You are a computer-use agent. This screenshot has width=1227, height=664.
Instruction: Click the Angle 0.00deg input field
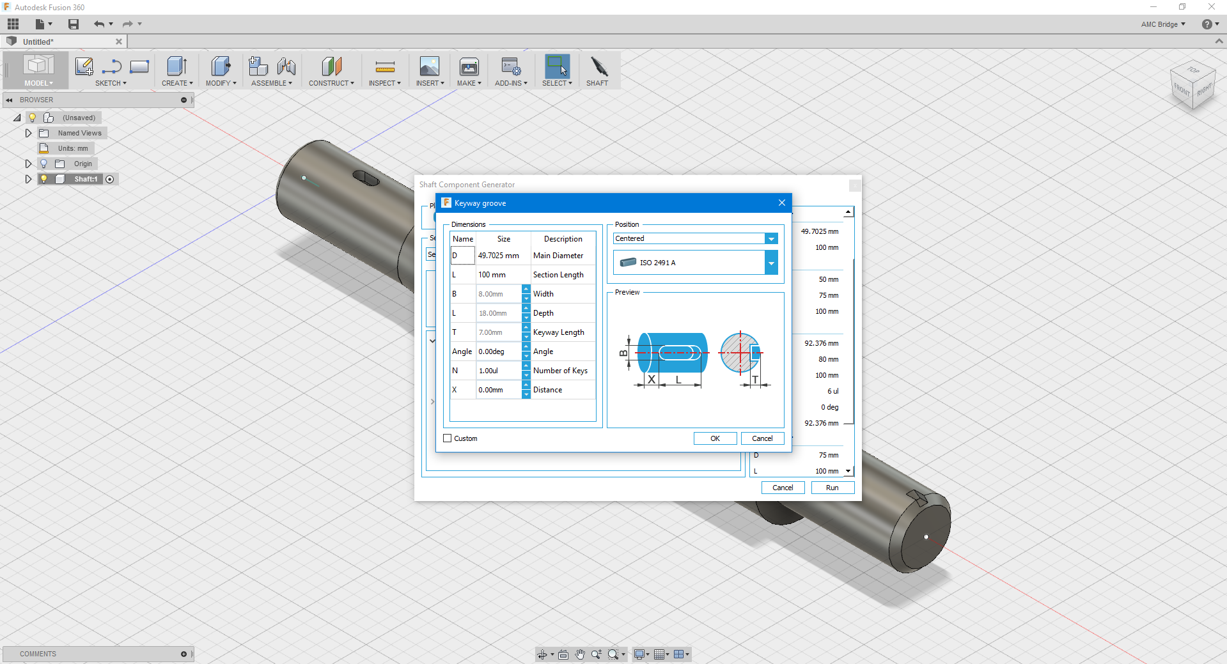(x=499, y=351)
